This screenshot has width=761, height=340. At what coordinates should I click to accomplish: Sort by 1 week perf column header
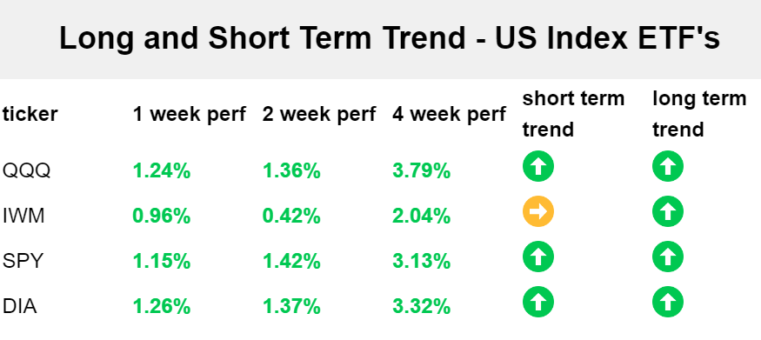[x=190, y=115]
